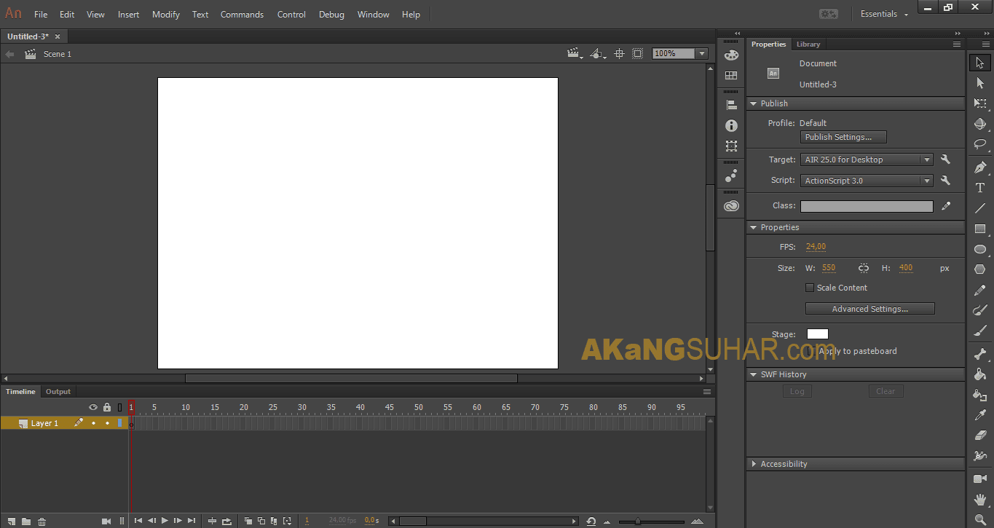Image resolution: width=994 pixels, height=528 pixels.
Task: Switch to the Library tab
Action: tap(808, 44)
